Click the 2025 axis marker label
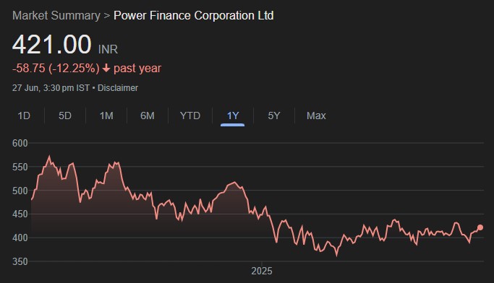 (x=262, y=271)
